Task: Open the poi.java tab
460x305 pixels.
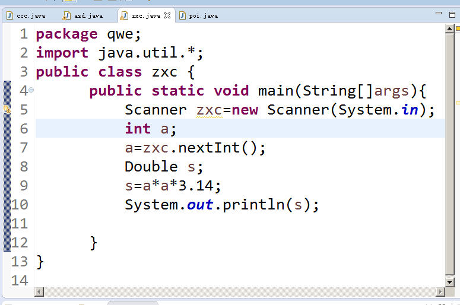Action: pos(204,15)
